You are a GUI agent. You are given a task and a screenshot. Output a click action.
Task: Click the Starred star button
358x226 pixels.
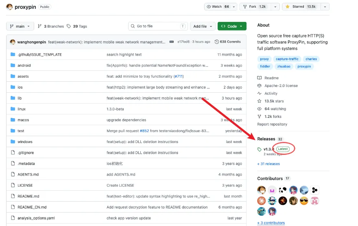click(x=301, y=7)
